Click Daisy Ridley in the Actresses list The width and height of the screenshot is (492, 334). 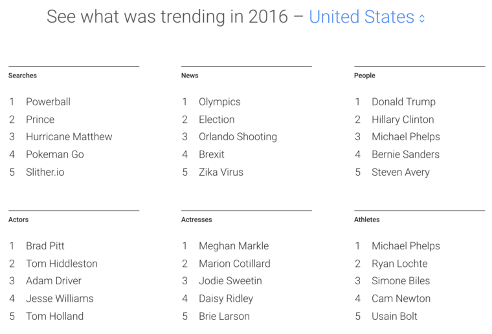tap(226, 298)
